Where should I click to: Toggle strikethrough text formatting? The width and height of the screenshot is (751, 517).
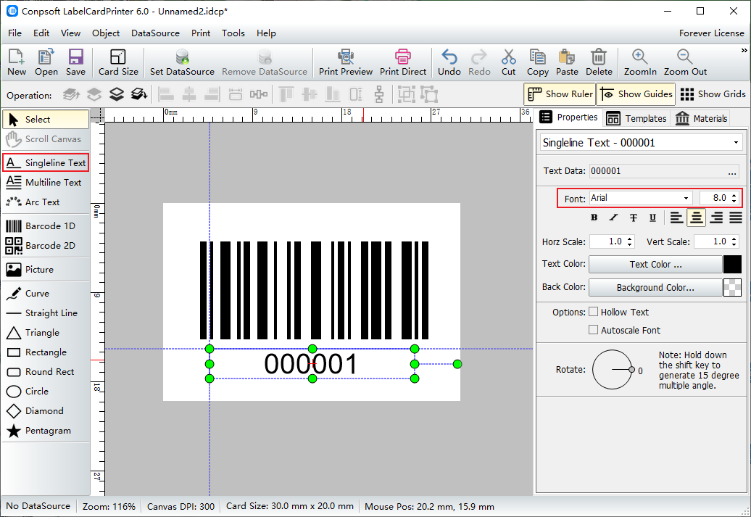[633, 218]
